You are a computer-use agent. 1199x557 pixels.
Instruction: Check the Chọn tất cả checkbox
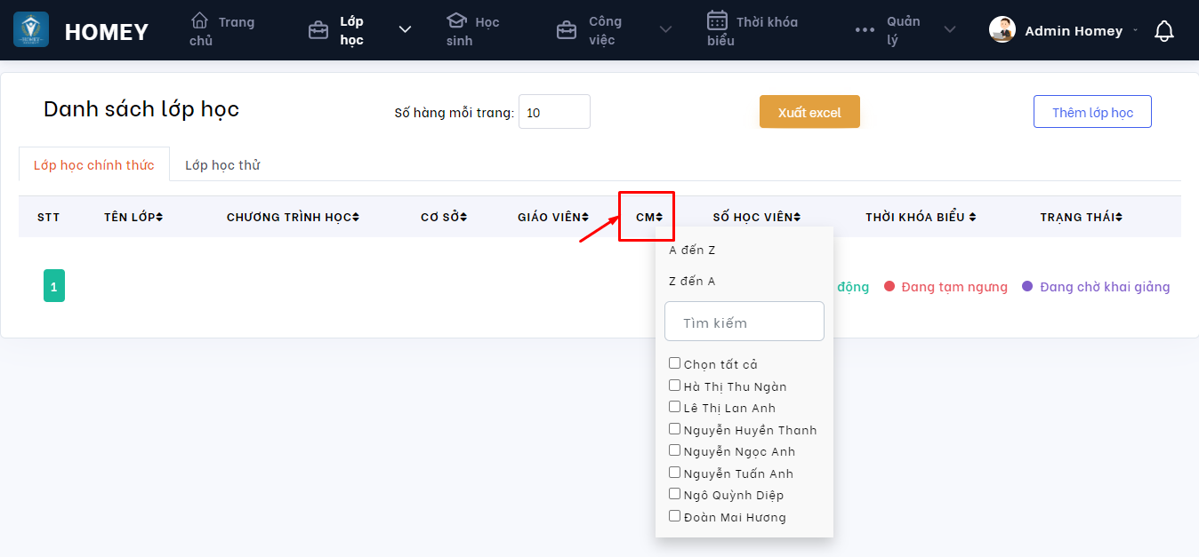coord(675,363)
